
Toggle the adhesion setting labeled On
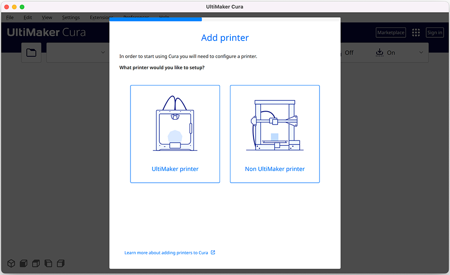(391, 52)
